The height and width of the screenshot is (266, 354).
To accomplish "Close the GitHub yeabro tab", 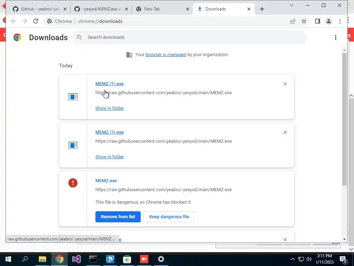I will pyautogui.click(x=65, y=9).
